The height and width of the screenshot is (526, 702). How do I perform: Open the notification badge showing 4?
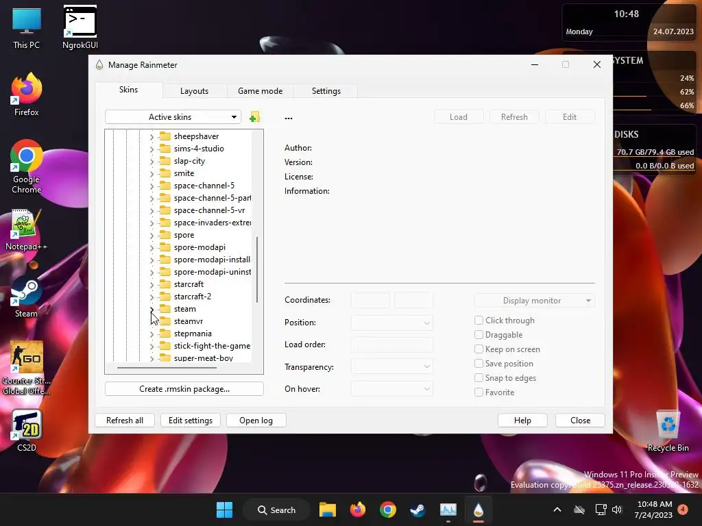(683, 510)
